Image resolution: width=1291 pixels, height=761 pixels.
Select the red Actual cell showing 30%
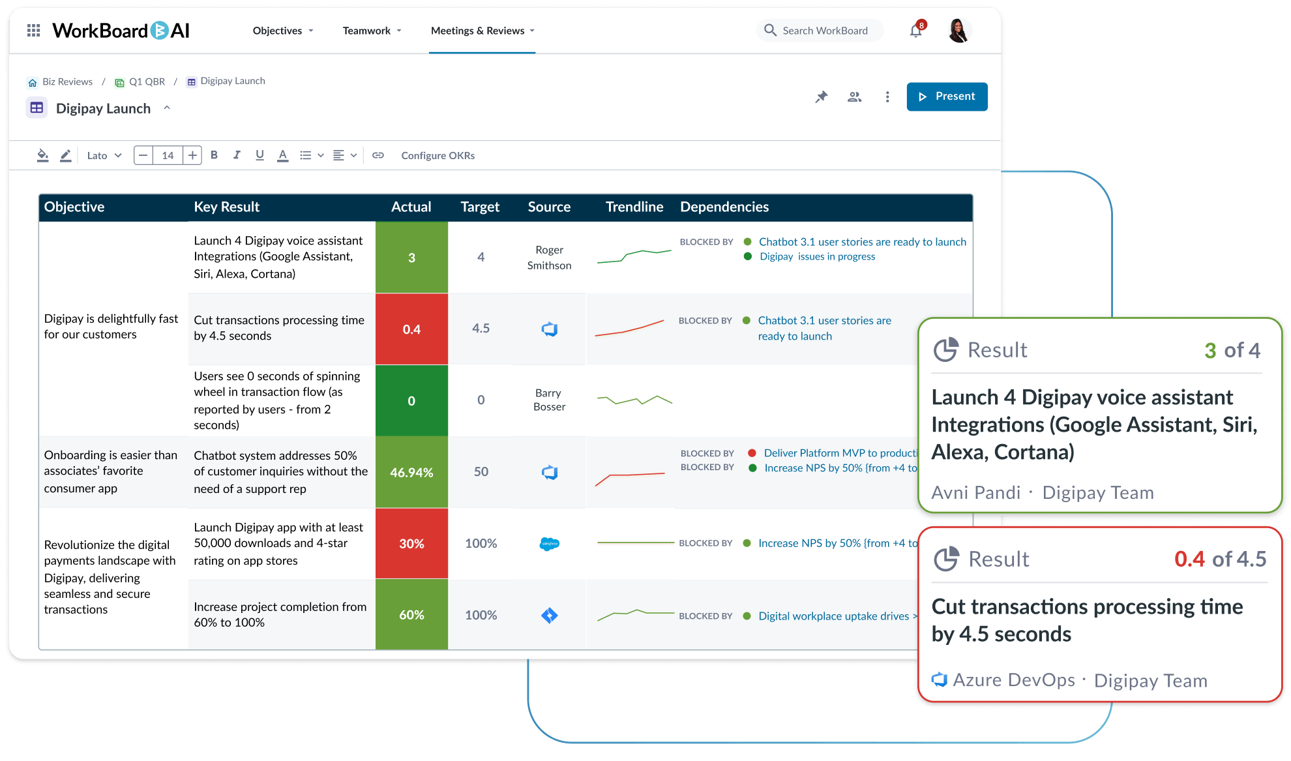click(411, 544)
